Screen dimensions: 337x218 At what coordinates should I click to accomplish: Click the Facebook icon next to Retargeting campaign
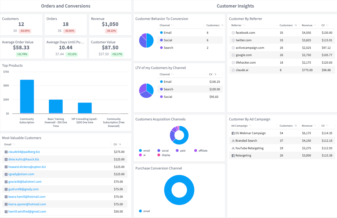233,155
